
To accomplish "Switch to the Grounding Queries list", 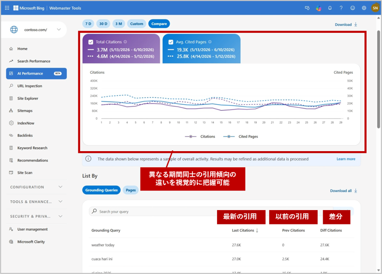I will [x=102, y=190].
